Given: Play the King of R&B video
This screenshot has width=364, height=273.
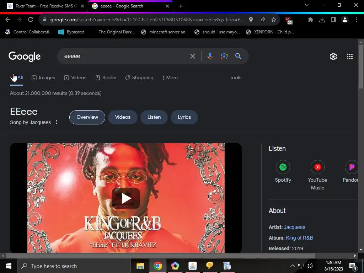Looking at the screenshot, I should pyautogui.click(x=126, y=198).
